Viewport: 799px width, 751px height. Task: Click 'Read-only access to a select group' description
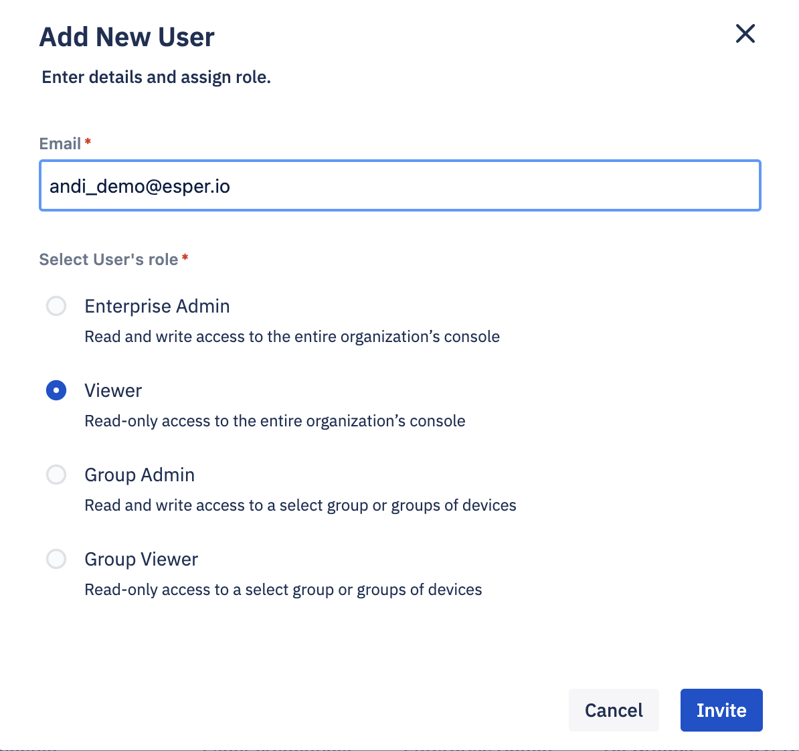283,590
